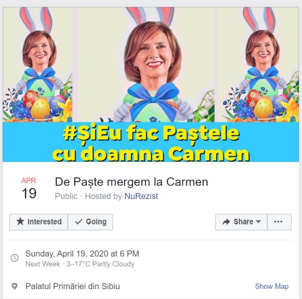Click the clock icon beside event time

click(15, 258)
